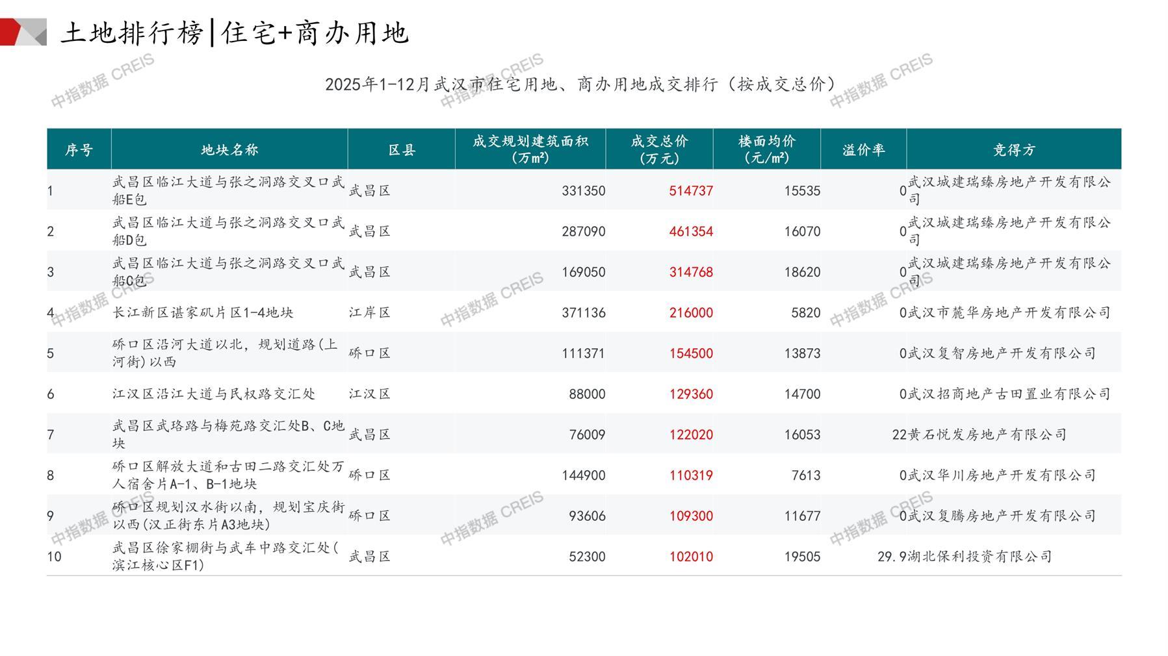The width and height of the screenshot is (1168, 656).
Task: Click the 楼面均价 column header
Action: click(766, 149)
